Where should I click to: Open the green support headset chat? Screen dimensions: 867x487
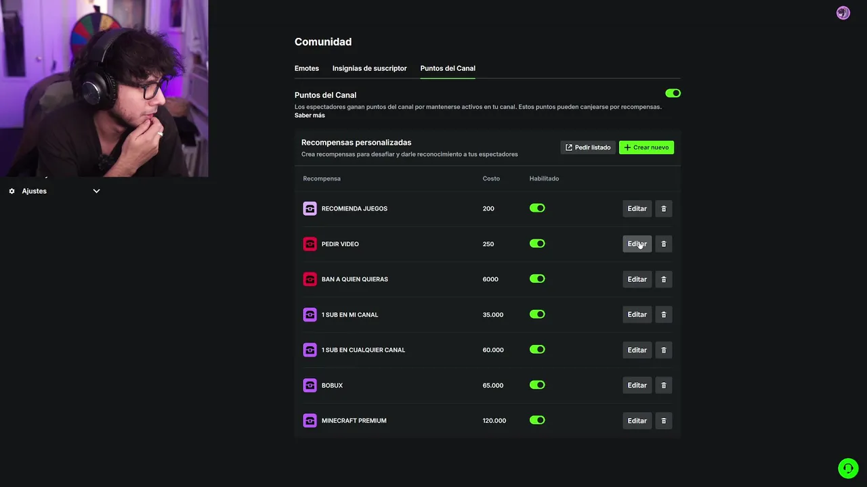(848, 468)
